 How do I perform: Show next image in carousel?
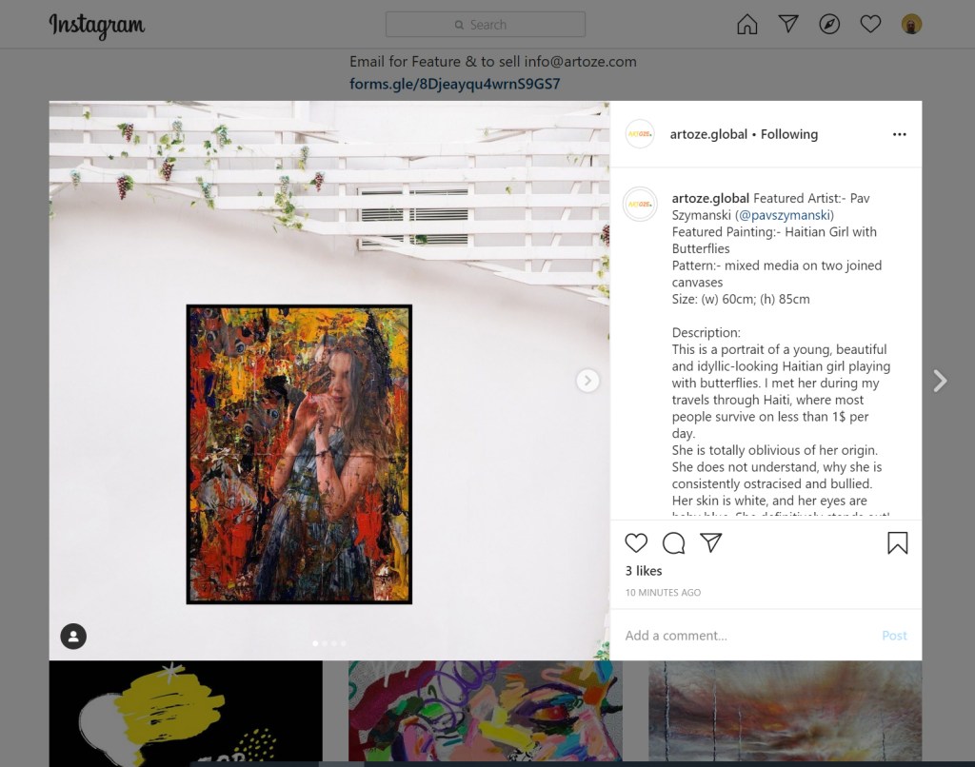coord(587,381)
